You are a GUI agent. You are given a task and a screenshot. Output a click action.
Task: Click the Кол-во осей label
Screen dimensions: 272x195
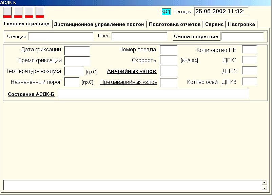202,82
